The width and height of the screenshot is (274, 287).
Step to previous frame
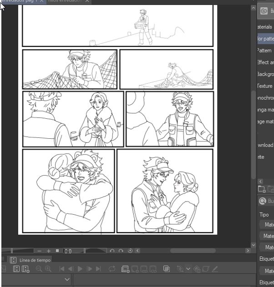click(71, 269)
